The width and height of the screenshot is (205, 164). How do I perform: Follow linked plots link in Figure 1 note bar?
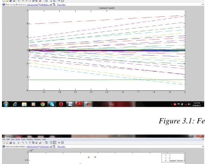pyautogui.click(x=44, y=146)
